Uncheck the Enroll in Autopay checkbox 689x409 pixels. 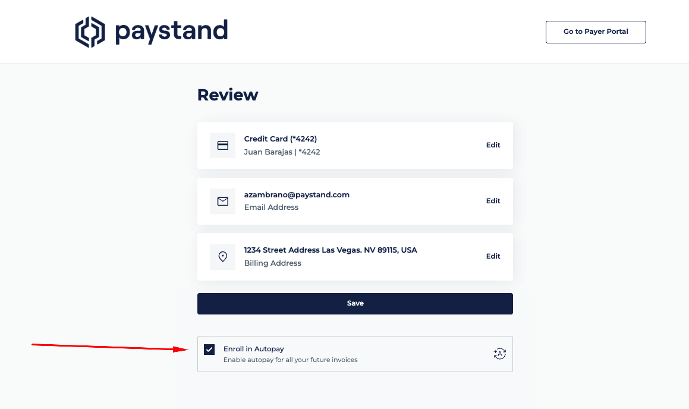coord(209,350)
